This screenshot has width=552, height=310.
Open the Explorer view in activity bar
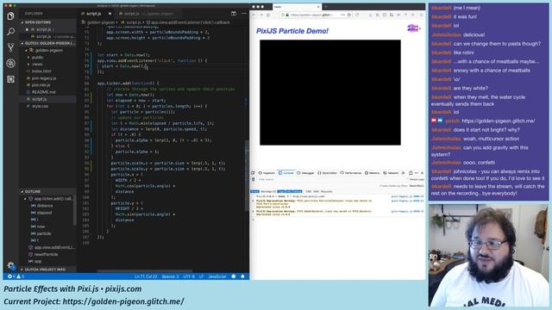10,16
